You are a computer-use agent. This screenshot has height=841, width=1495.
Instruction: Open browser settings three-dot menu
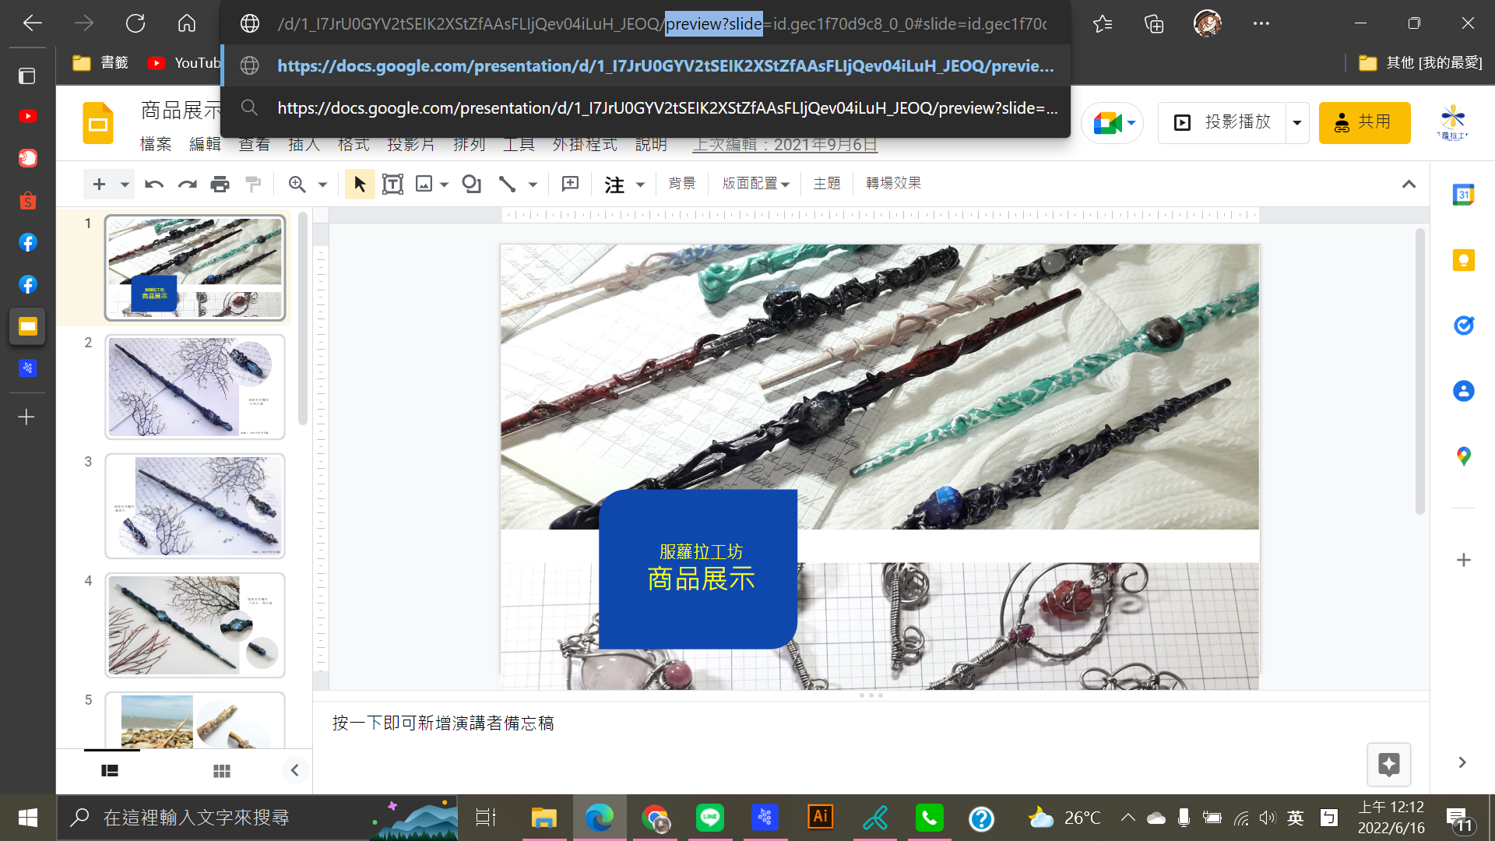click(x=1261, y=23)
